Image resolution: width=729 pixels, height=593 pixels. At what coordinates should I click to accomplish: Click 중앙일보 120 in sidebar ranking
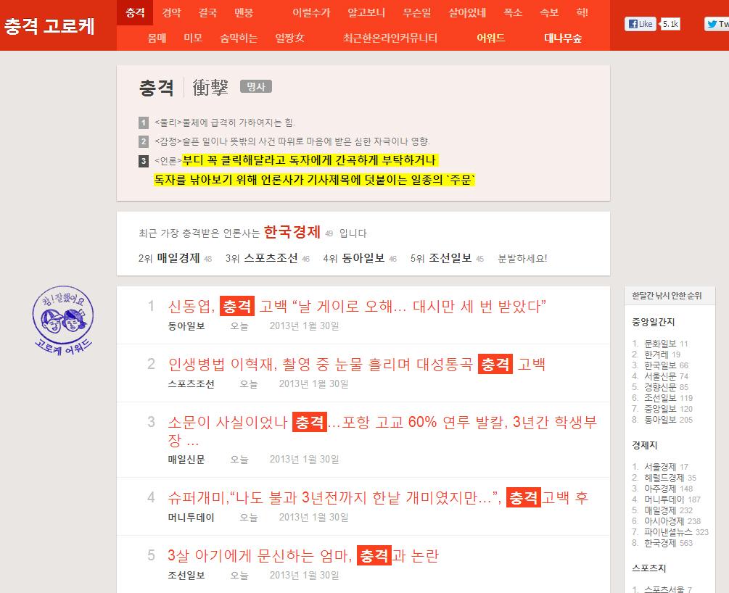point(668,409)
